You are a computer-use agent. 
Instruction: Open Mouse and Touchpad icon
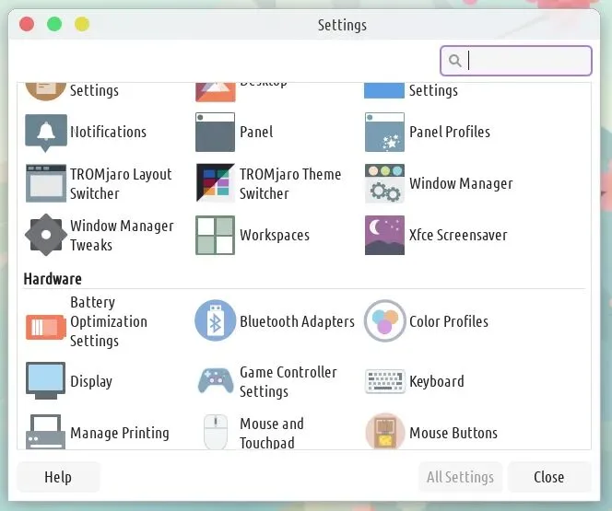coord(215,432)
